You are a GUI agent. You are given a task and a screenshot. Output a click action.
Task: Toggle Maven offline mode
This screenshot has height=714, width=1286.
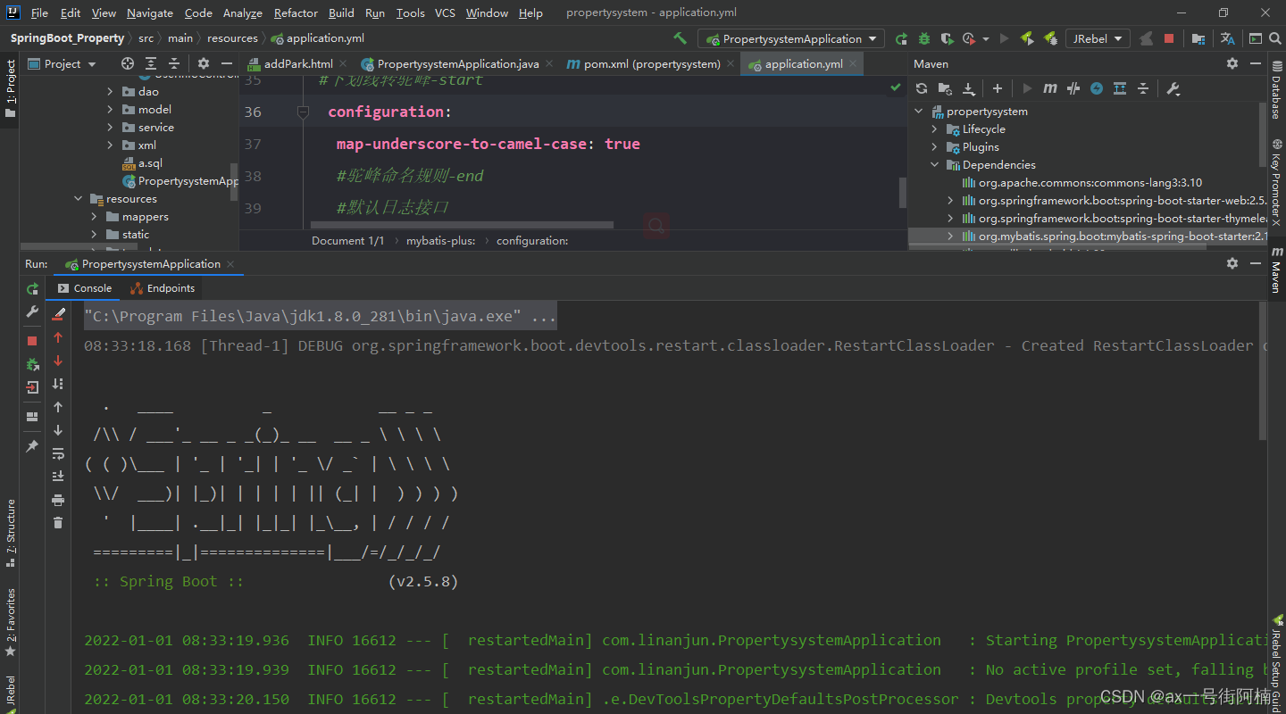[x=1073, y=88]
